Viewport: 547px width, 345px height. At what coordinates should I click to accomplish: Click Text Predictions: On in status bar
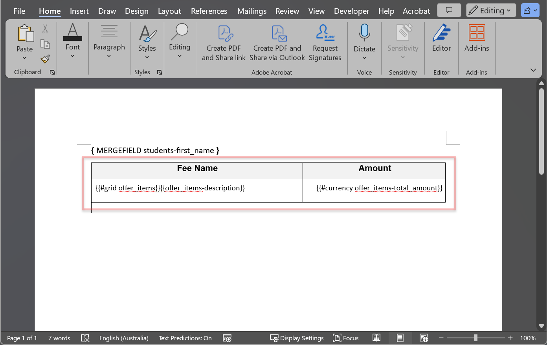185,338
